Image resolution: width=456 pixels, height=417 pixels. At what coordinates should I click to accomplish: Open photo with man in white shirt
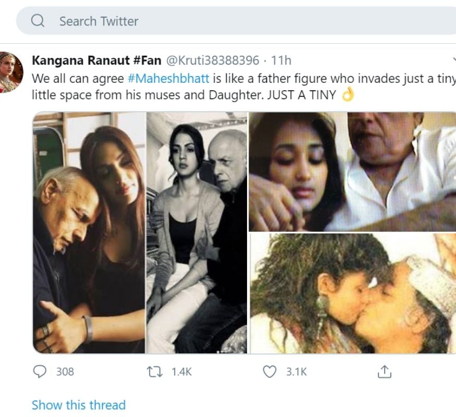click(x=353, y=171)
